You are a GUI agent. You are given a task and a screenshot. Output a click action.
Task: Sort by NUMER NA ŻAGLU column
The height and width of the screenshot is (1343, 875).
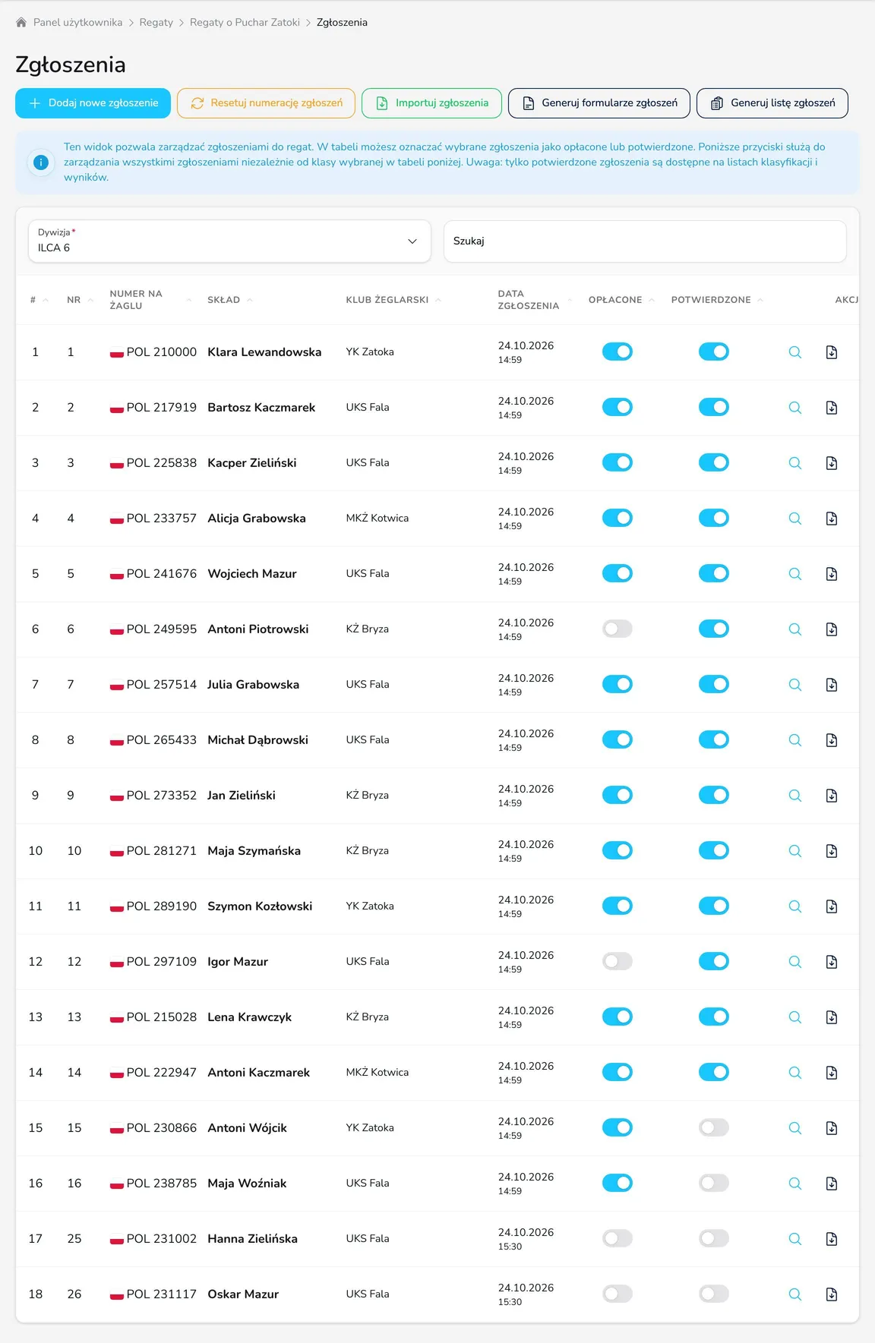click(x=150, y=300)
